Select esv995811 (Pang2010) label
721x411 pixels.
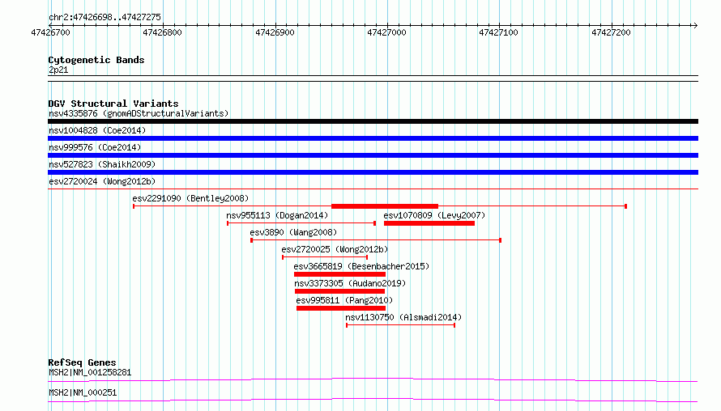(x=344, y=300)
